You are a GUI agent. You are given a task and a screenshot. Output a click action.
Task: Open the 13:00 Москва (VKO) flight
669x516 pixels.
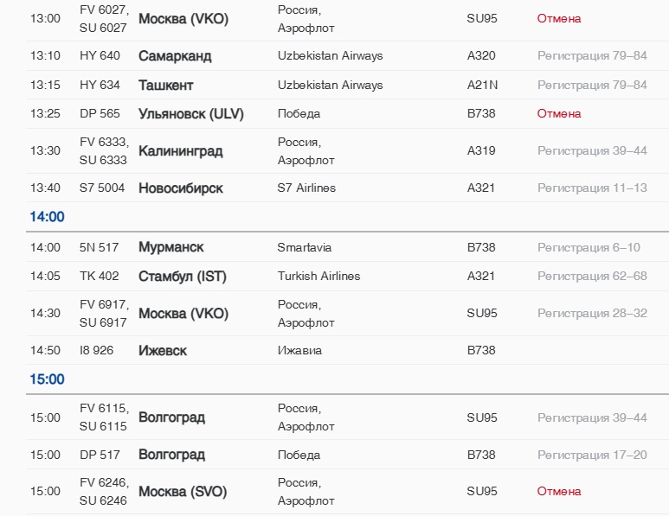tap(183, 19)
